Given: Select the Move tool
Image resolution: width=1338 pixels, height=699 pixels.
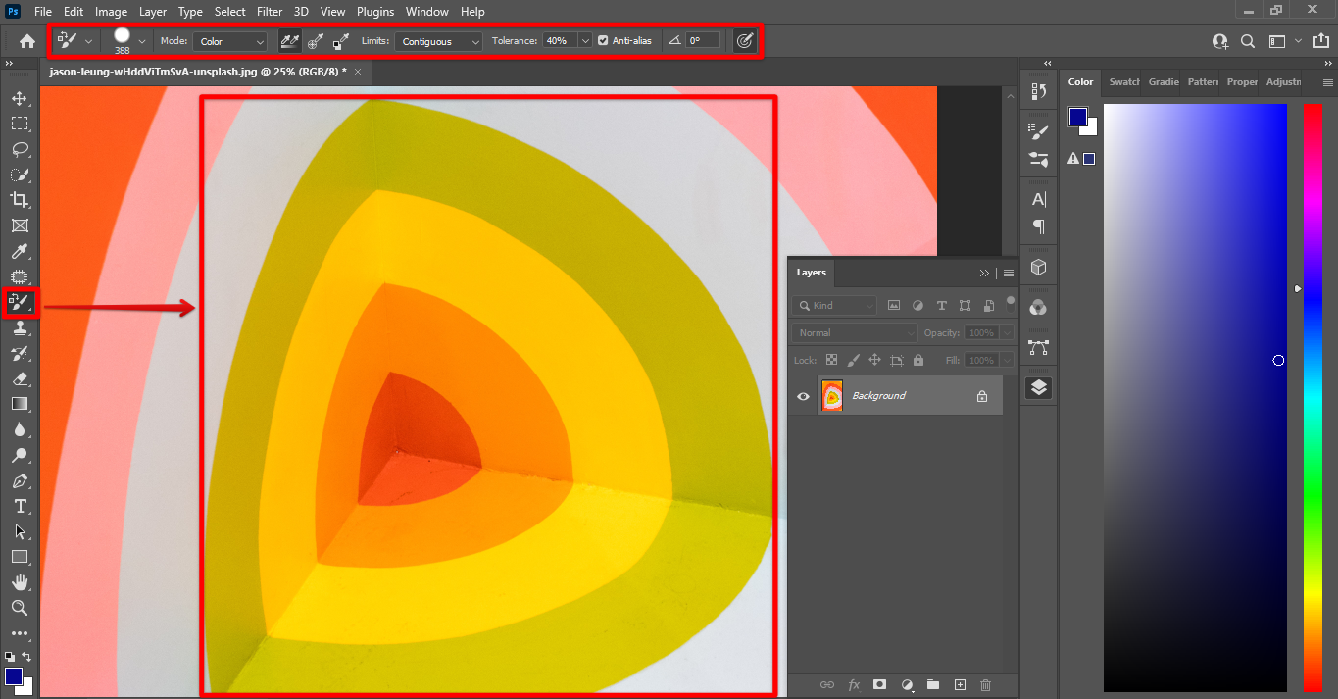Looking at the screenshot, I should pos(20,98).
